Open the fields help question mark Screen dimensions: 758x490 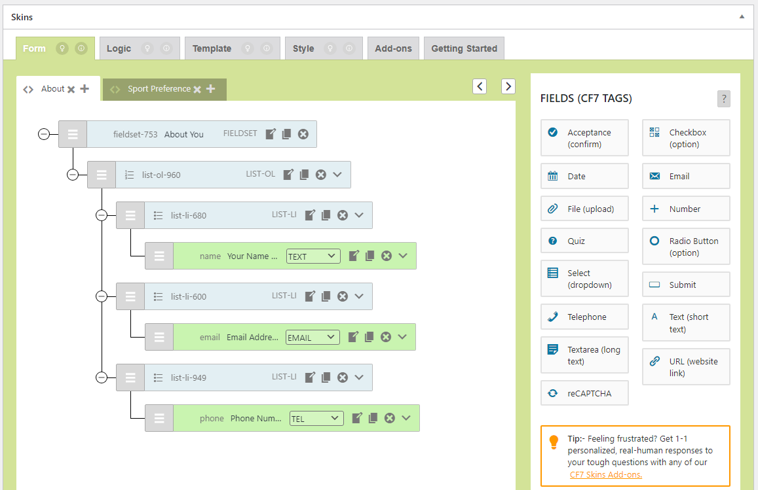point(723,99)
